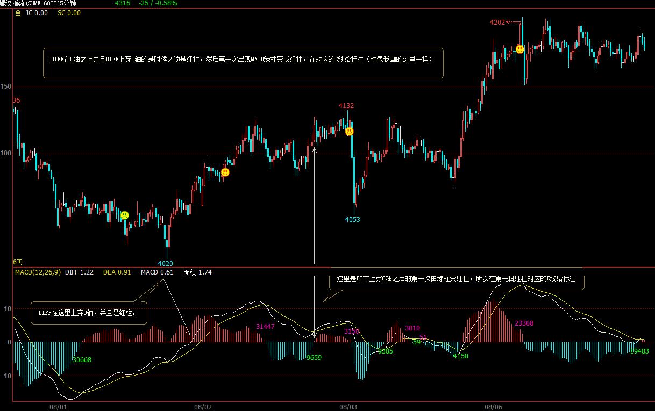Click the 'DIFF在这里上穿0轴' annotation box
The width and height of the screenshot is (655, 411).
89,313
